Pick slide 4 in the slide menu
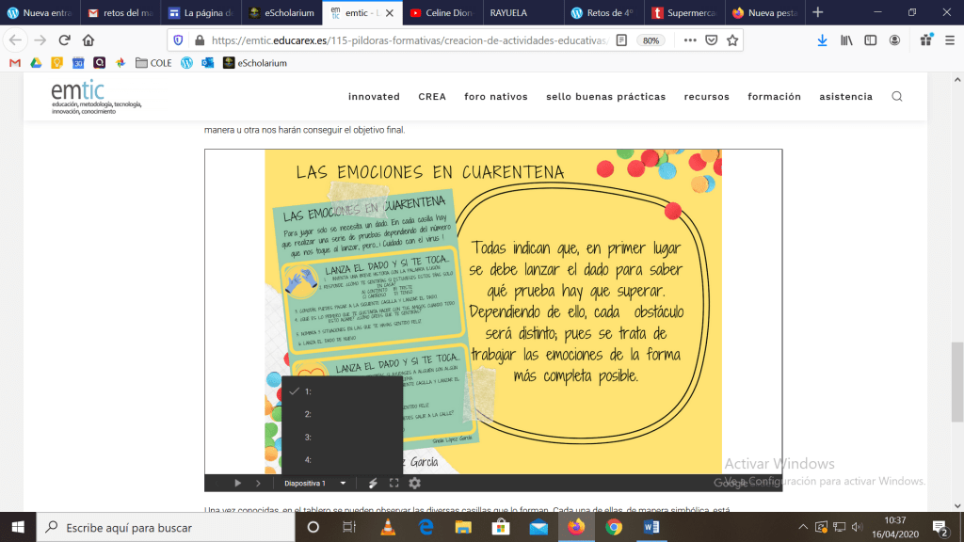The image size is (964, 542). coord(307,460)
